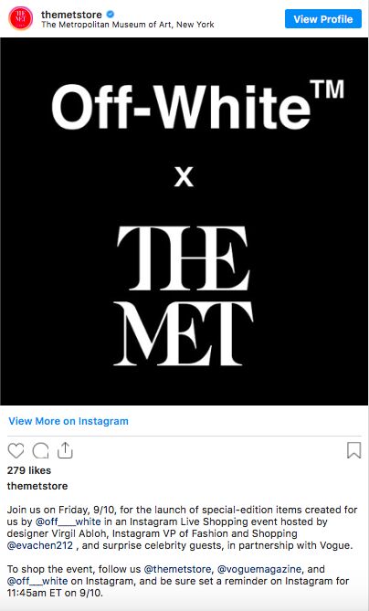Open the @themetstore mention in caption

(177, 569)
